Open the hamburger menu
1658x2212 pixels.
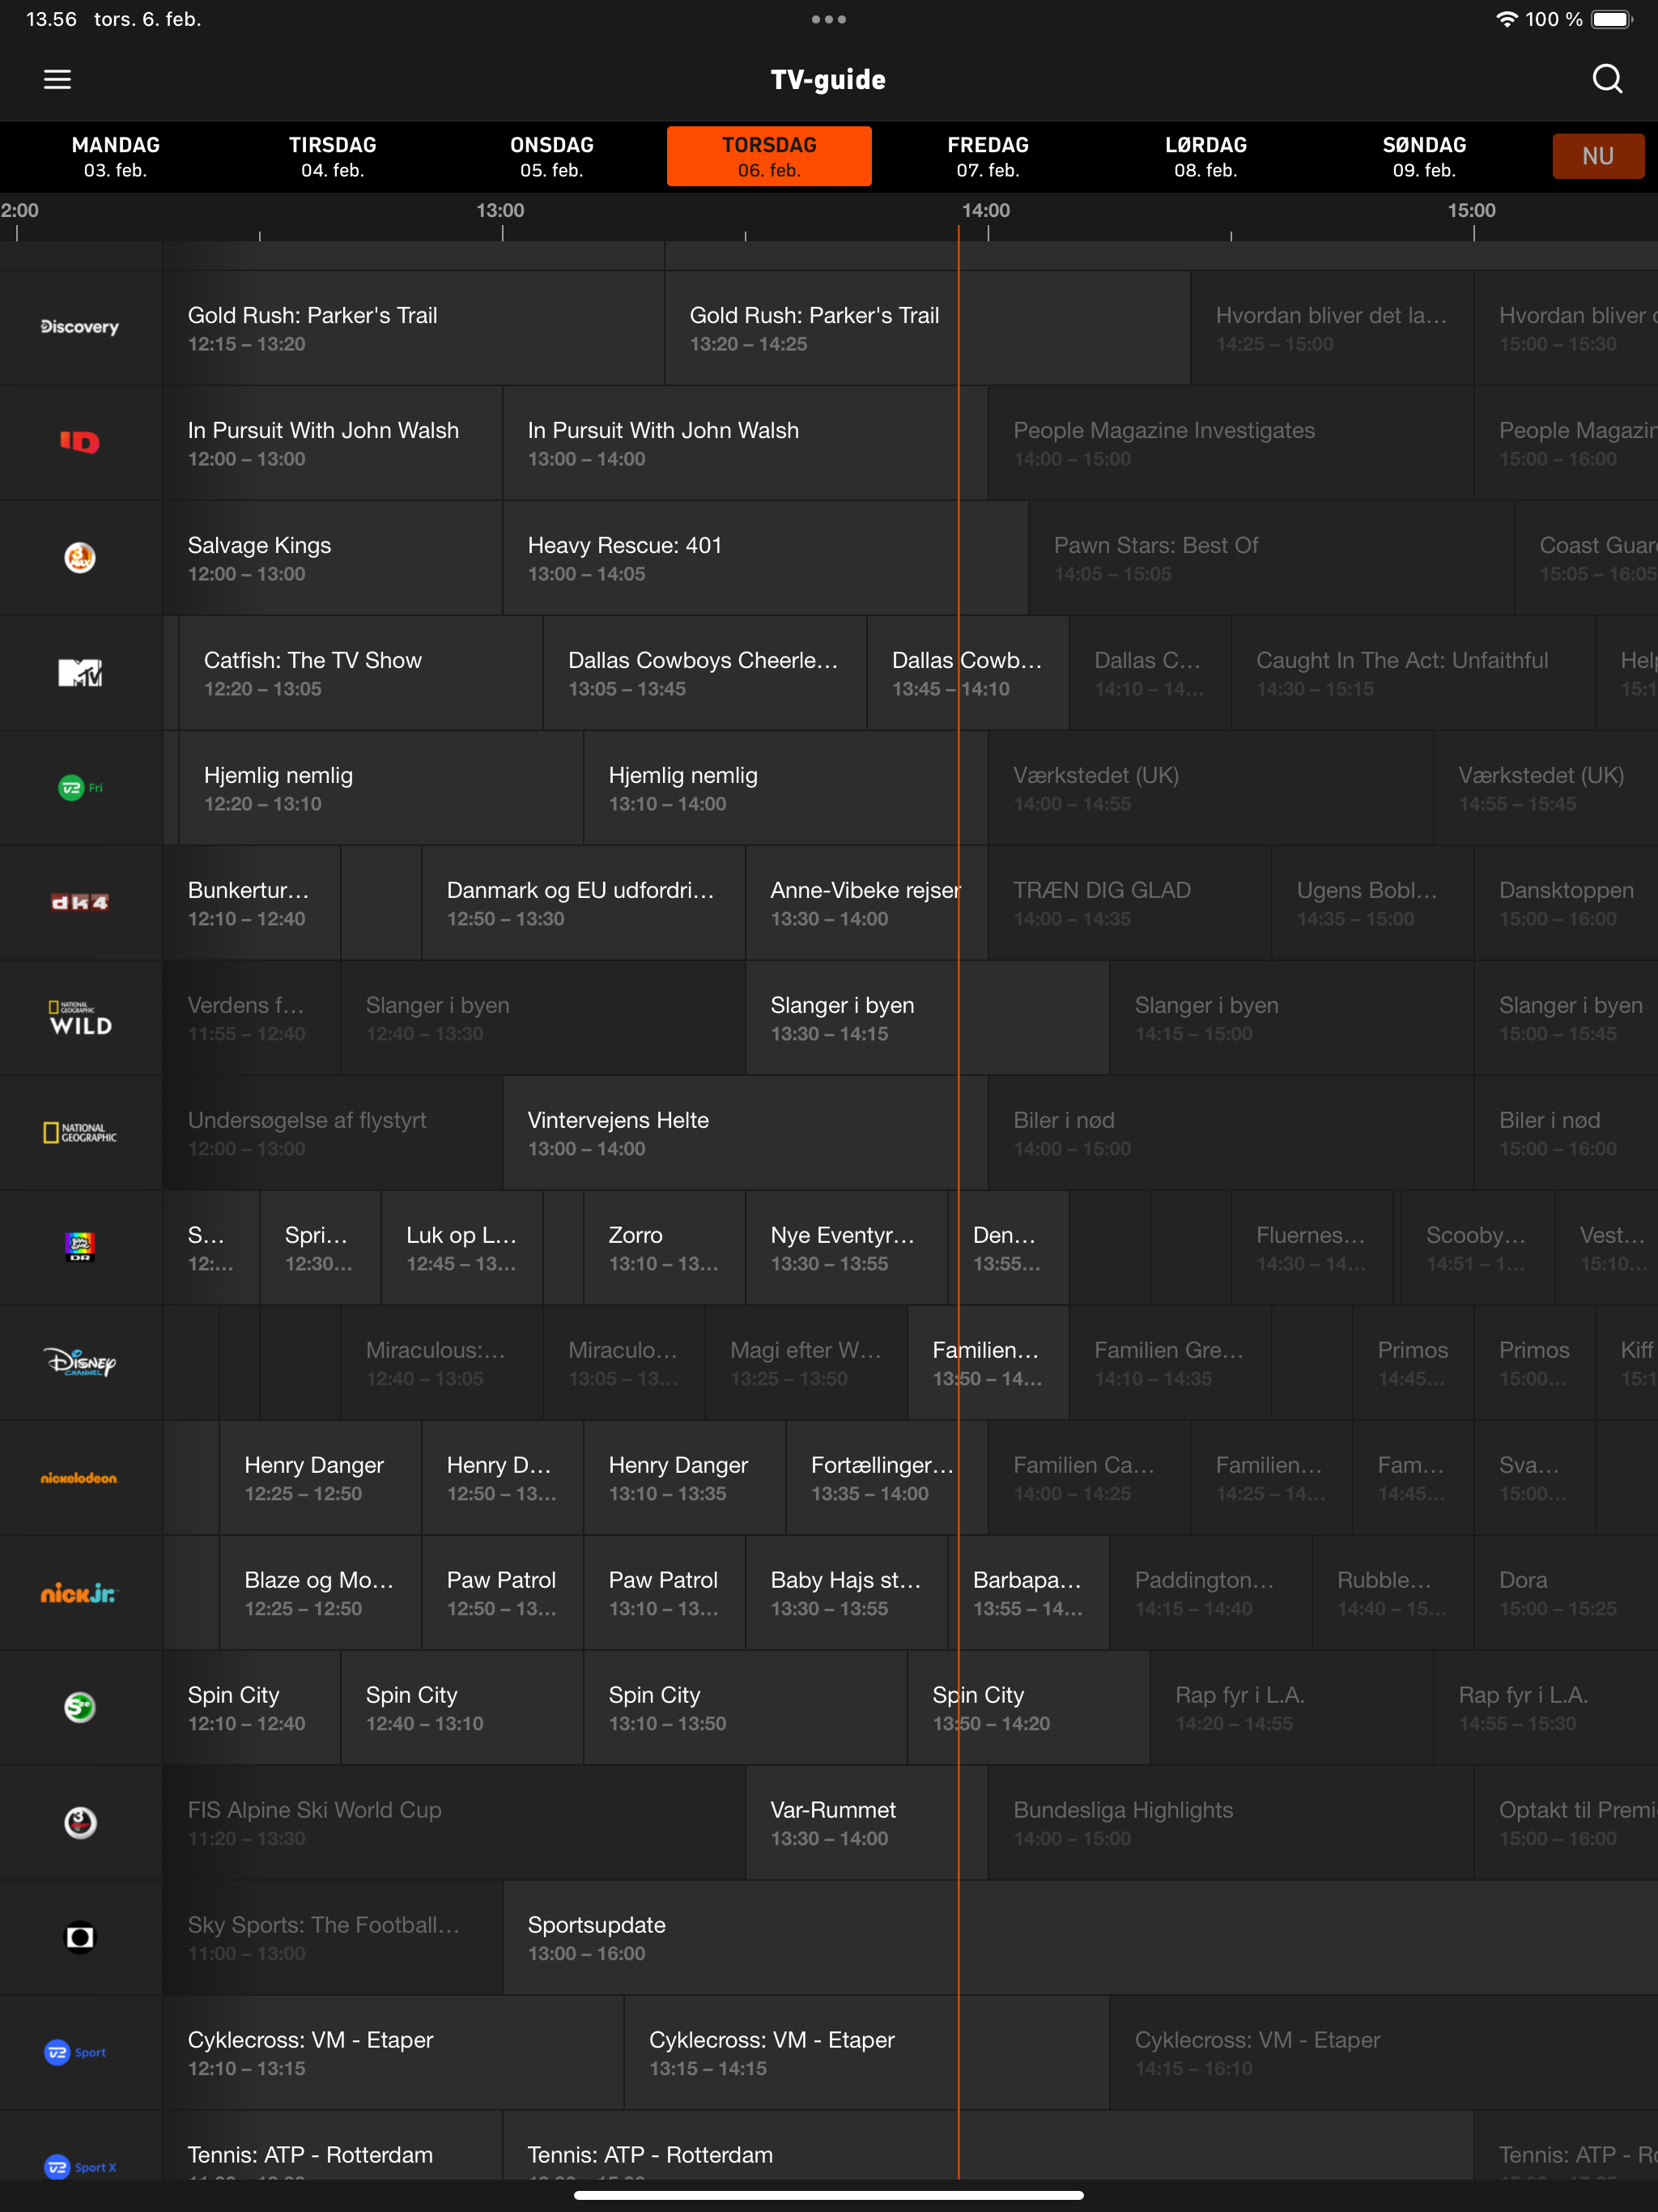(57, 79)
